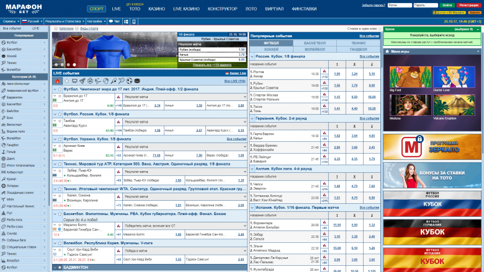Open ТОТО main menu item
Image resolution: width=484 pixels, height=272 pixels.
[135, 9]
